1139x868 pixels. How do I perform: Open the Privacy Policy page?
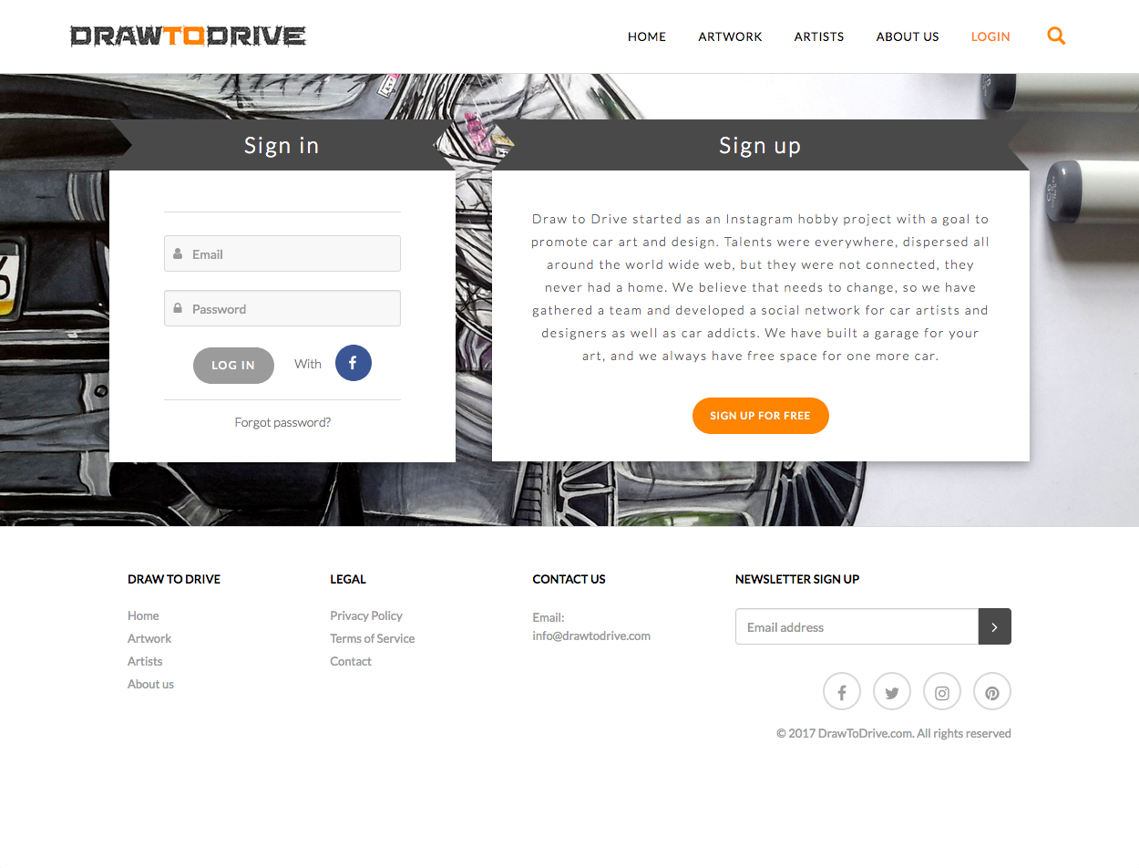366,615
